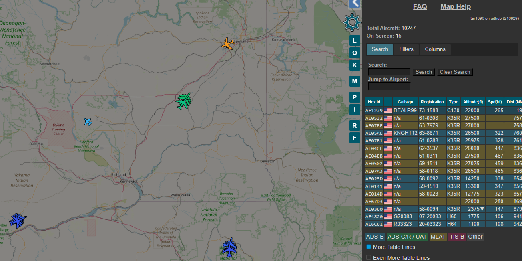Toggle the O map button
This screenshot has height=261, width=522.
(x=355, y=53)
